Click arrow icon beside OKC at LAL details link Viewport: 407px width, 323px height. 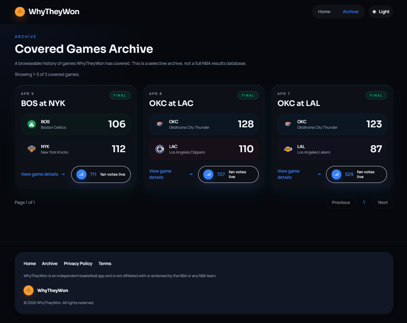click(319, 174)
